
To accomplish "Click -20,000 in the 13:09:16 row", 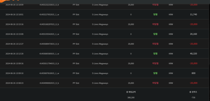I will [x=193, y=63].
